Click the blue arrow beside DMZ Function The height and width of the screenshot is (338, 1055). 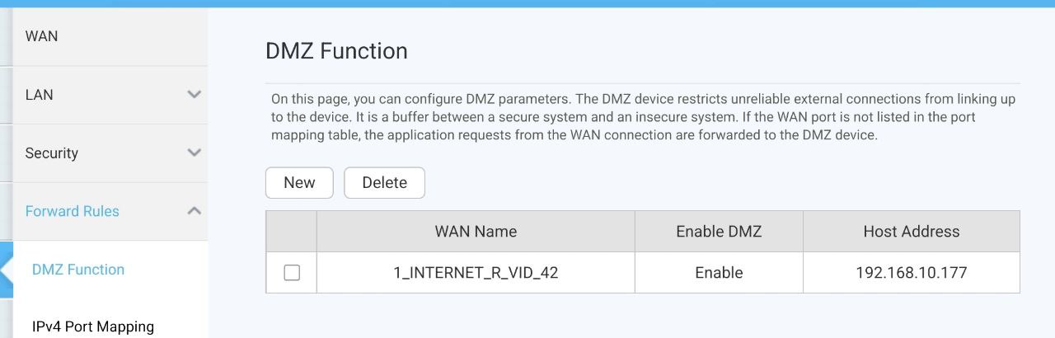(x=7, y=270)
